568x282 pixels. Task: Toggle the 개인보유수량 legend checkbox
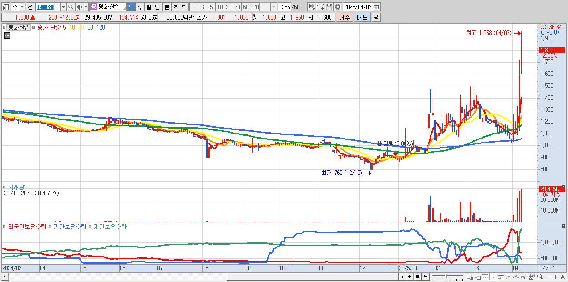(91, 226)
